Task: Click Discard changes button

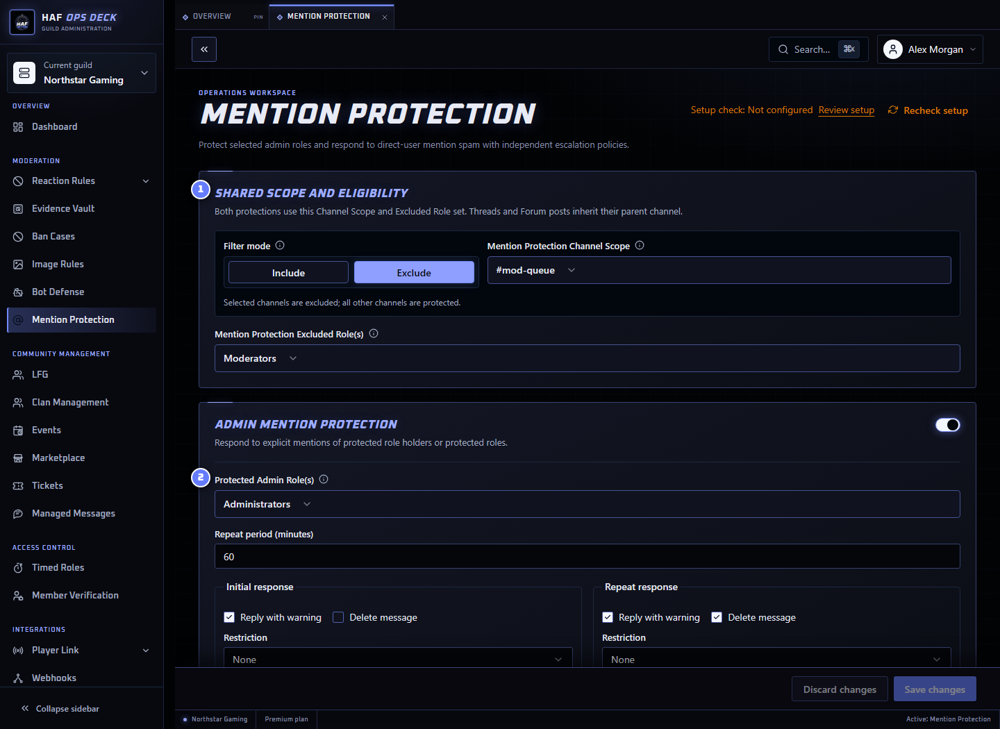Action: coord(840,689)
